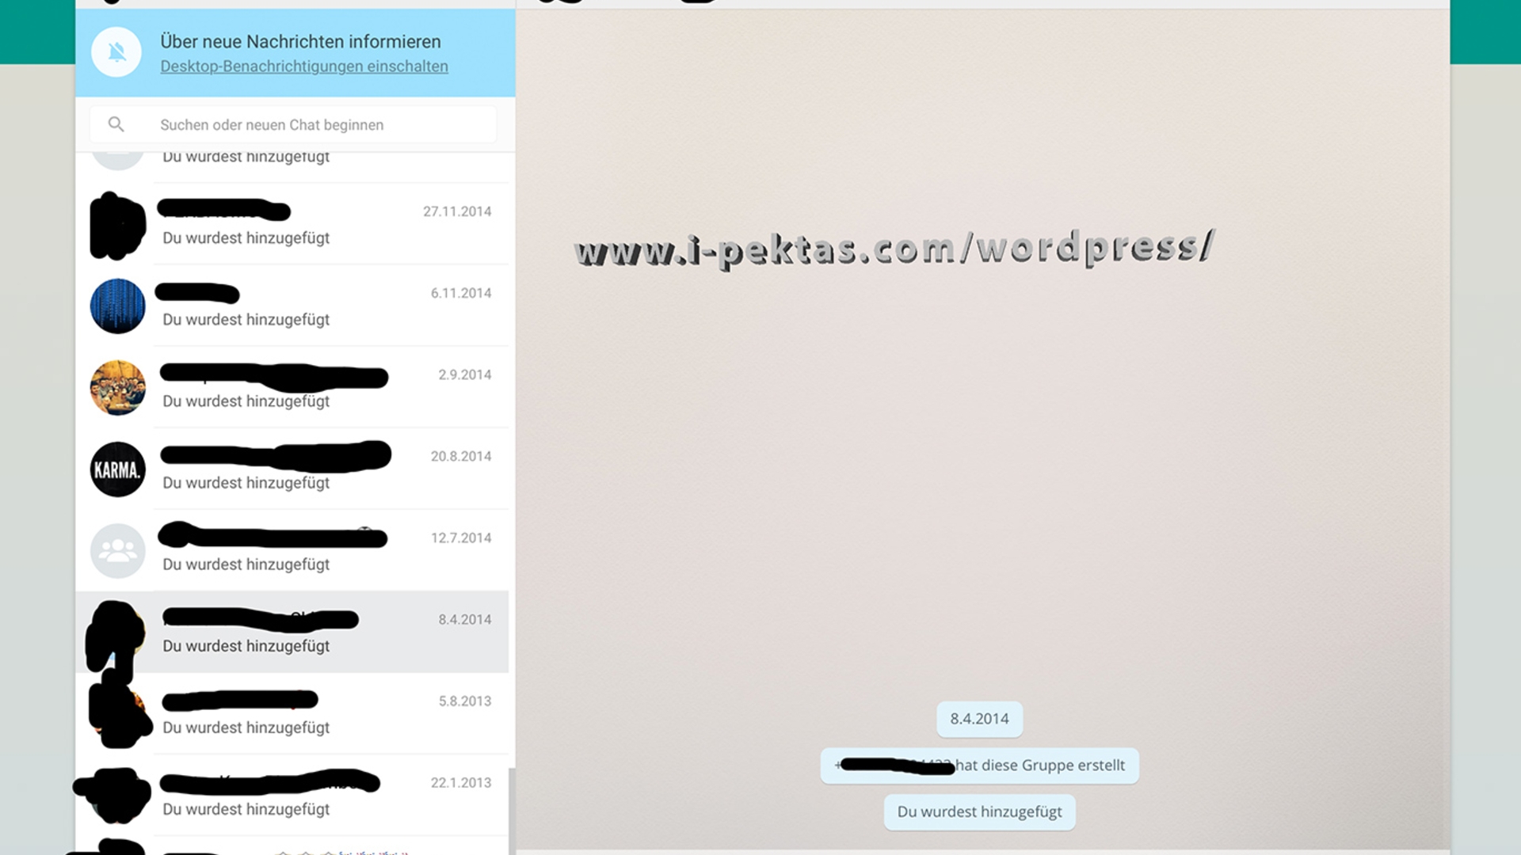1521x855 pixels.
Task: Select the Karma group chat icon
Action: [x=117, y=468]
